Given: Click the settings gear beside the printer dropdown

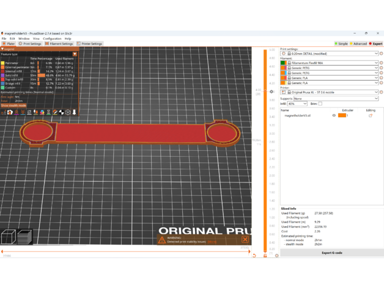Looking at the screenshot, I should pos(381,92).
